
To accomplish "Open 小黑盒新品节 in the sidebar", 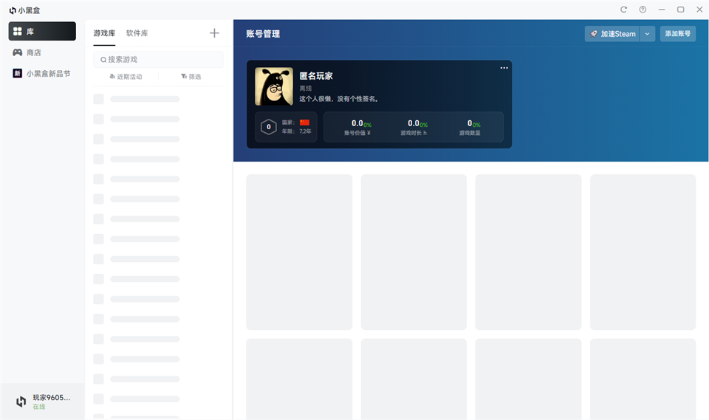I will (x=42, y=73).
